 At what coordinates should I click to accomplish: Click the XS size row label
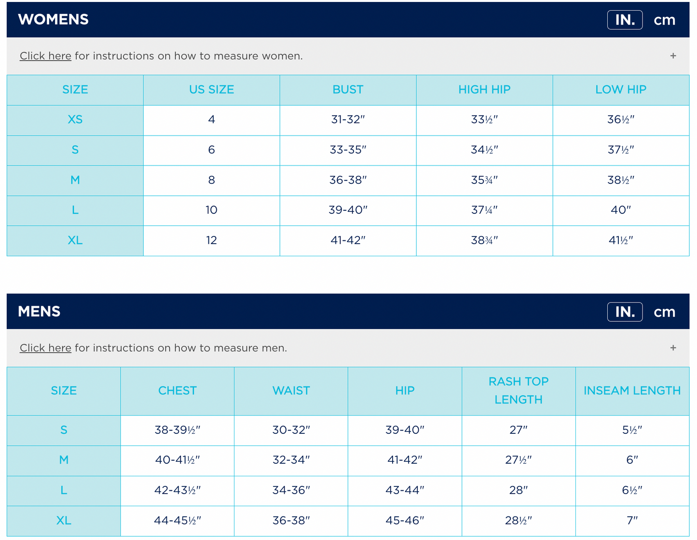click(75, 120)
